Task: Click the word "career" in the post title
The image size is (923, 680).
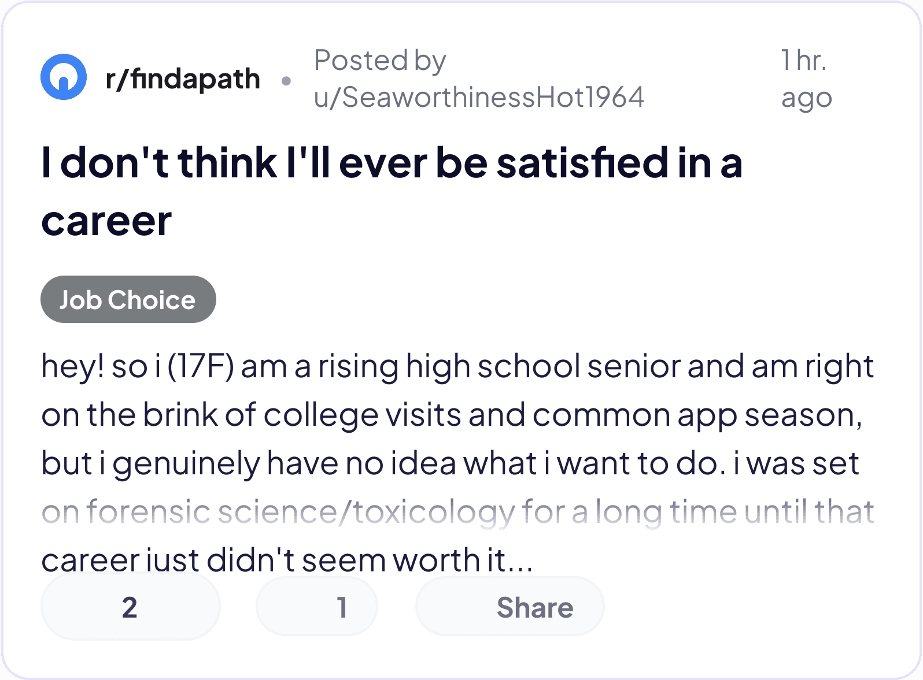Action: [x=106, y=221]
